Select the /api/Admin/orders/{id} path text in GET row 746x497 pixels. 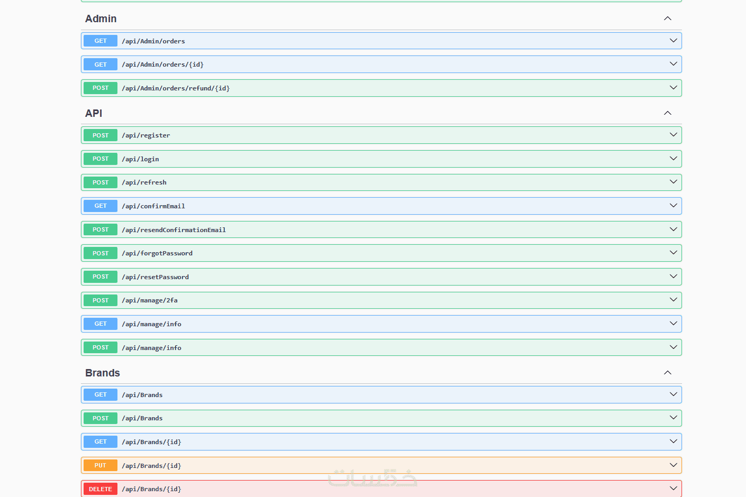162,65
